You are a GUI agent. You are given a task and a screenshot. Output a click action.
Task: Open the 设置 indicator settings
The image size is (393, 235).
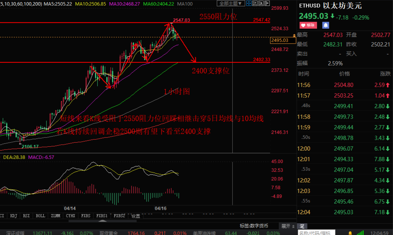(x=136, y=216)
